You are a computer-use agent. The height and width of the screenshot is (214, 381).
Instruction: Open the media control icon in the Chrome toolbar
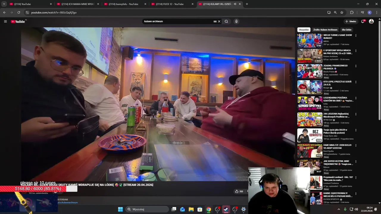pos(362,12)
